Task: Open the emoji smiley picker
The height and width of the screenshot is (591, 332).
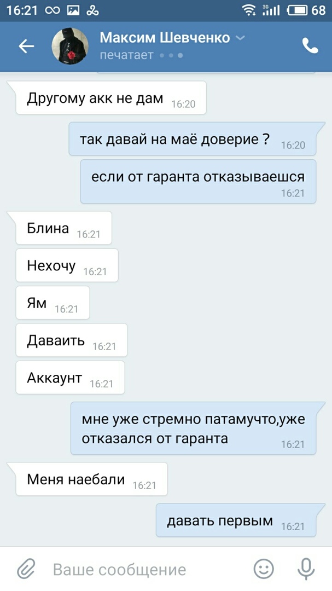Action: 264,569
